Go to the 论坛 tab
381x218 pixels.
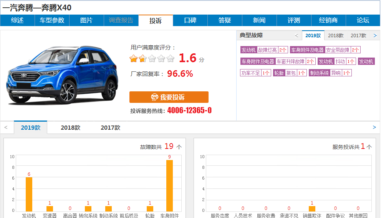click(x=363, y=20)
